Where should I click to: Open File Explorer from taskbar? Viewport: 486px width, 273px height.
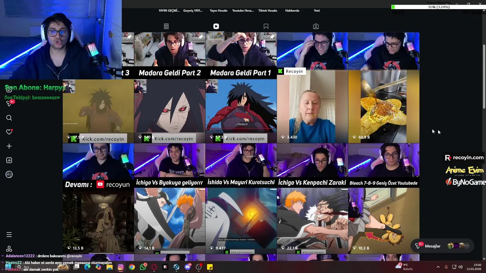pyautogui.click(x=109, y=267)
